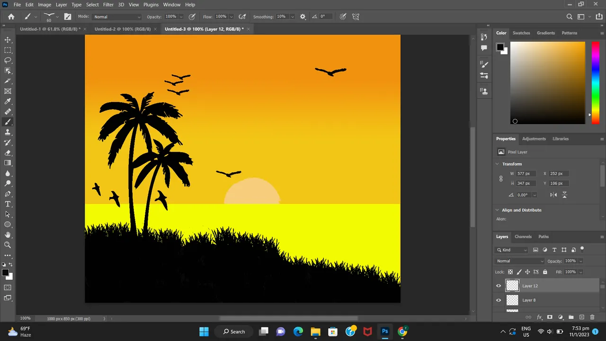Add a layer style with fx icon
606x341 pixels.
pos(539,317)
